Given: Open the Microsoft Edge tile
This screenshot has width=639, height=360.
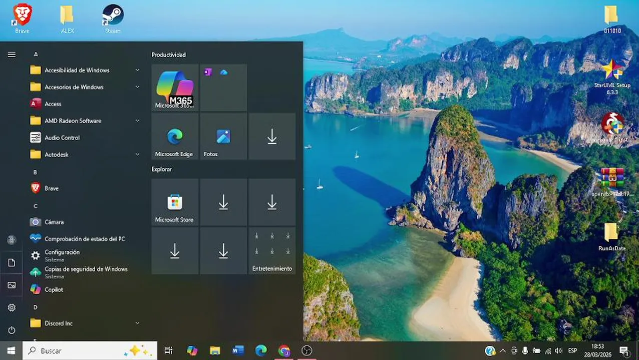Looking at the screenshot, I should [175, 136].
